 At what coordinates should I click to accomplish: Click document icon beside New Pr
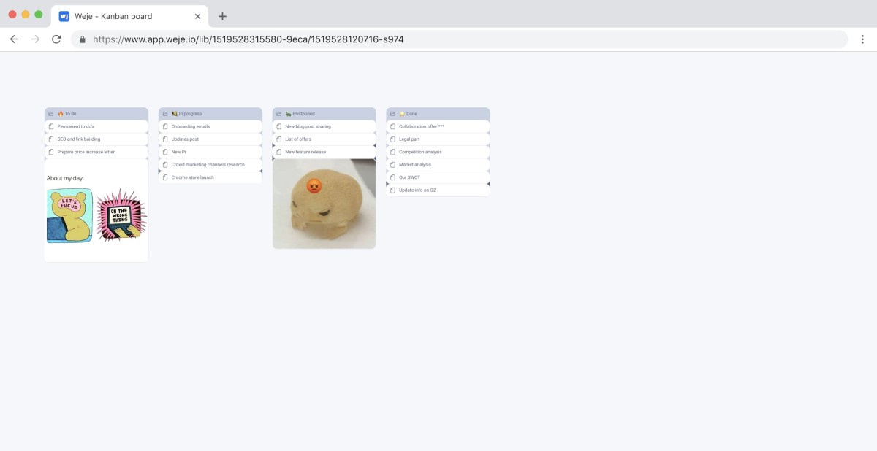coord(165,152)
